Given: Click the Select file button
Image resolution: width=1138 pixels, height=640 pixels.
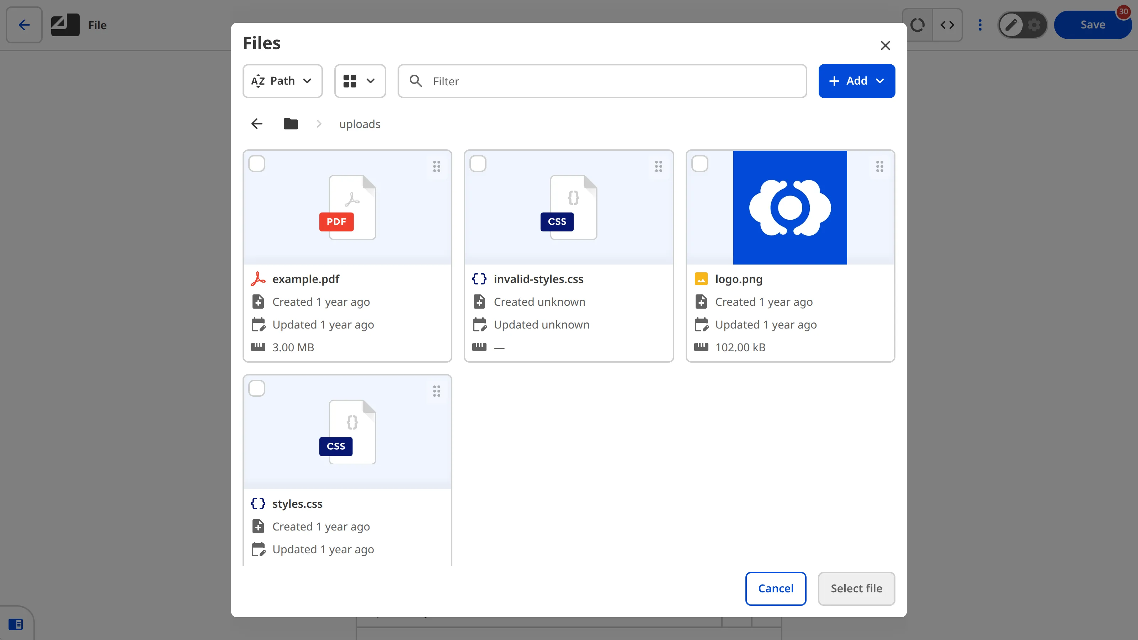Looking at the screenshot, I should pyautogui.click(x=856, y=589).
